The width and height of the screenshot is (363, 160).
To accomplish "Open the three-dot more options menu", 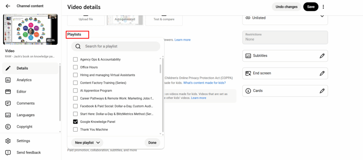I will coord(323,7).
